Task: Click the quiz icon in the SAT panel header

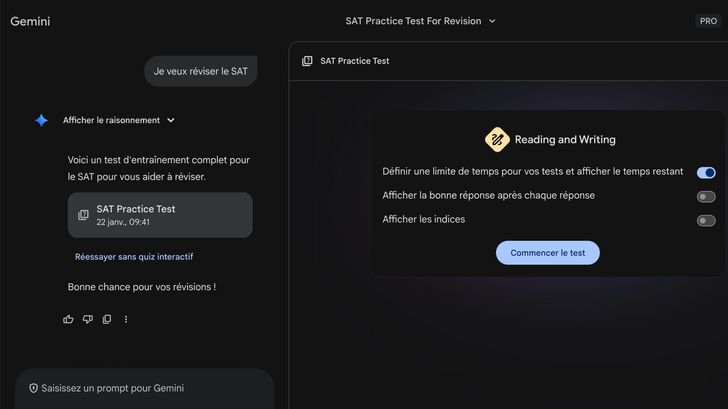Action: (307, 61)
